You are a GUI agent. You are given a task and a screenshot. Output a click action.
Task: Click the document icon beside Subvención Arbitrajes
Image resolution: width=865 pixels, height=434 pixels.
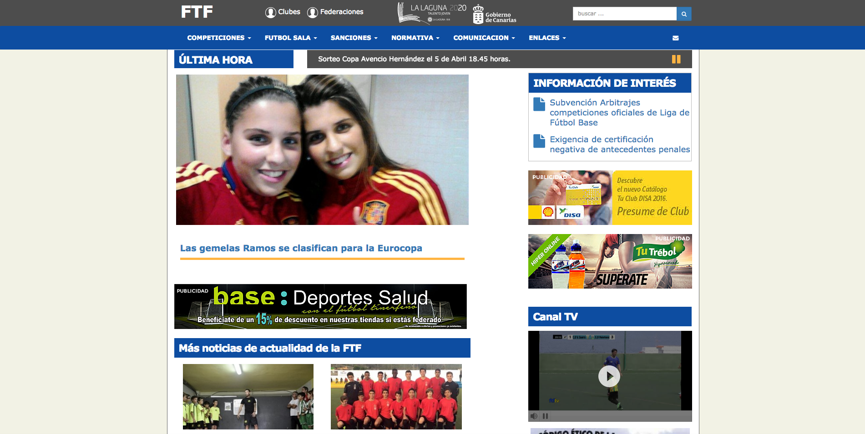pyautogui.click(x=539, y=105)
